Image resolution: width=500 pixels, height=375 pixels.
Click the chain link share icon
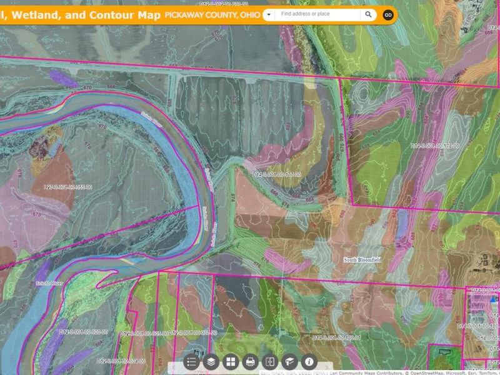point(388,14)
